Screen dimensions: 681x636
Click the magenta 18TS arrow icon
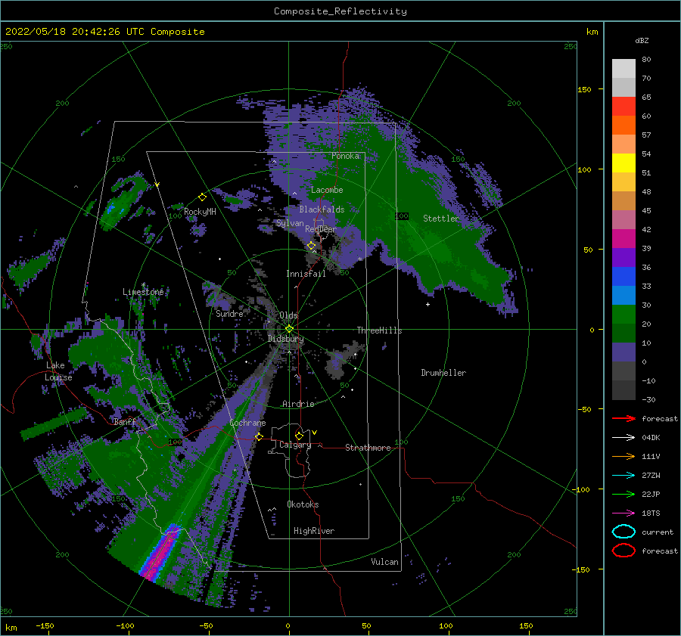tap(623, 513)
